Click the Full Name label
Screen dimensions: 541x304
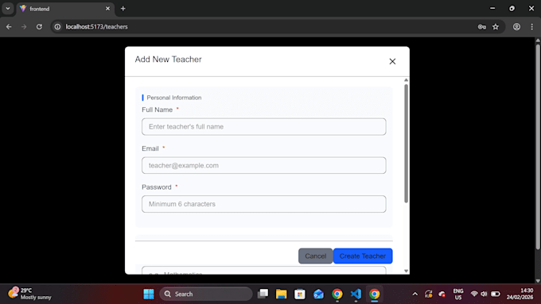click(157, 110)
